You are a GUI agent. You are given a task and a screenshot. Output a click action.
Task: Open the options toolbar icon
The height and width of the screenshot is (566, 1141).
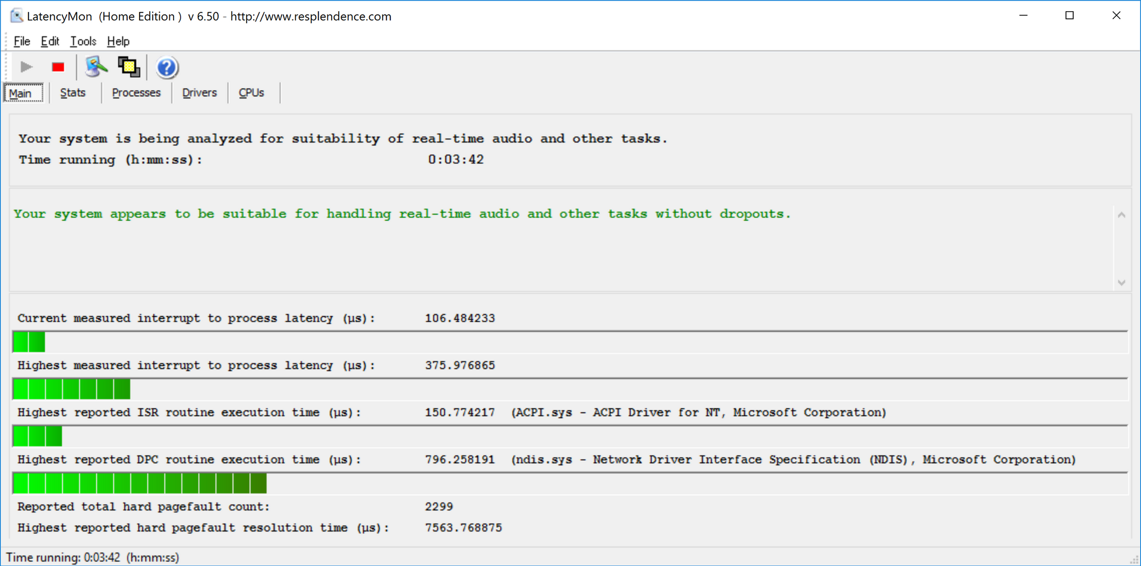pyautogui.click(x=96, y=67)
